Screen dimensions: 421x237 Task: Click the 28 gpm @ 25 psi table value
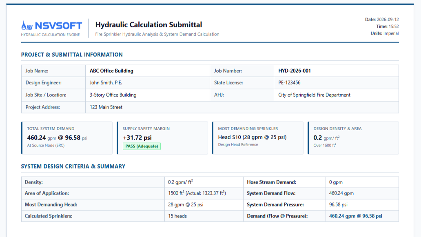[186, 204]
